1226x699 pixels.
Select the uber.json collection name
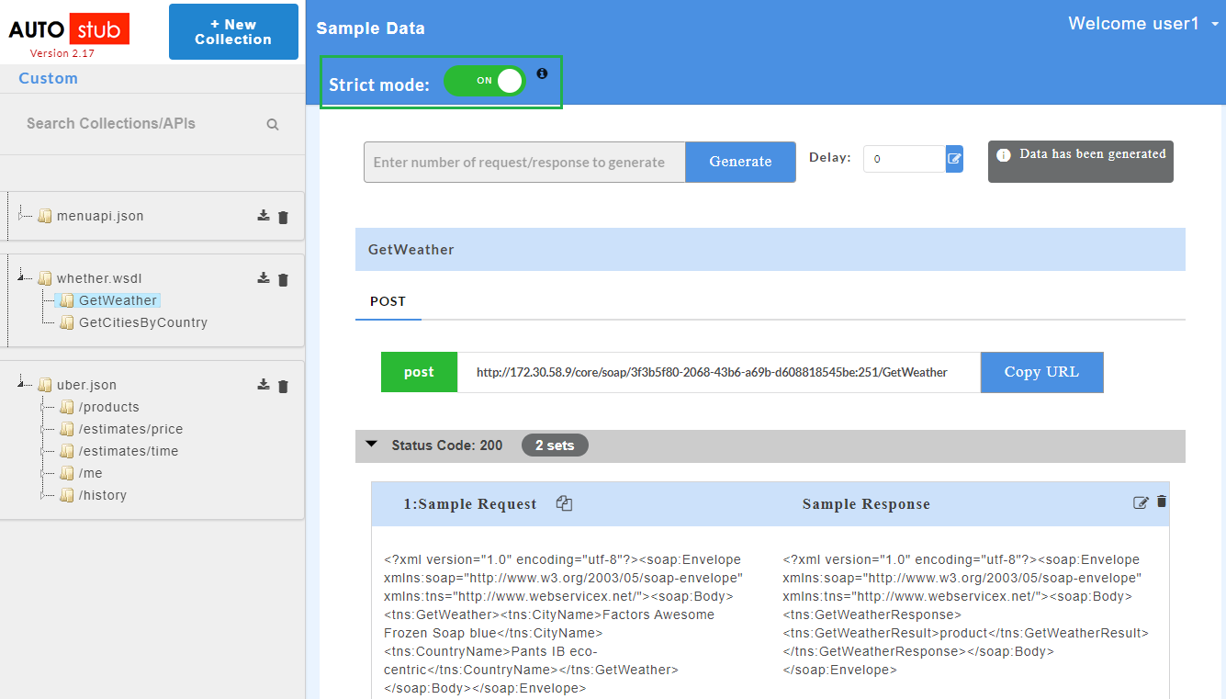[x=86, y=385]
